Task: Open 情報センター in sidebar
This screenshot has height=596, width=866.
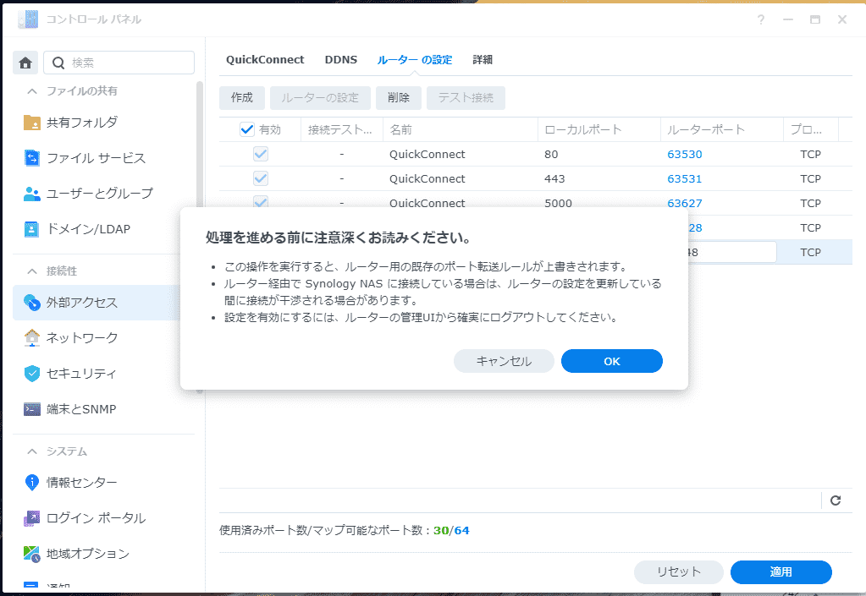Action: (104, 483)
